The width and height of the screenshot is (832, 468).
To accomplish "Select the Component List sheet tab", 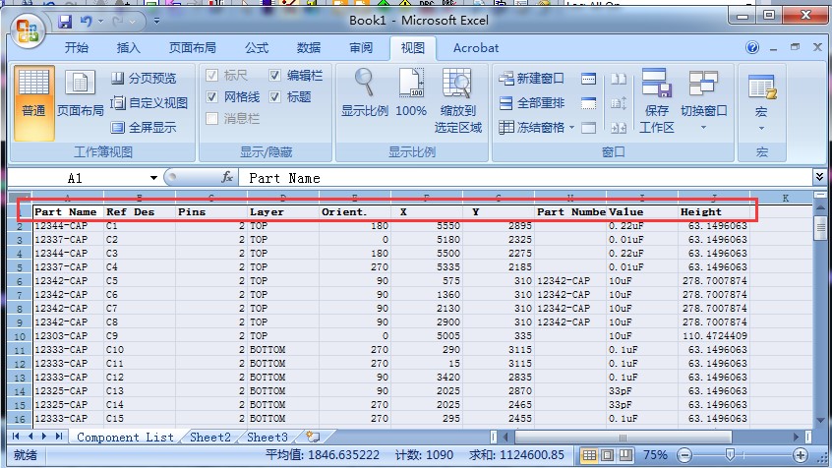I will (x=125, y=438).
